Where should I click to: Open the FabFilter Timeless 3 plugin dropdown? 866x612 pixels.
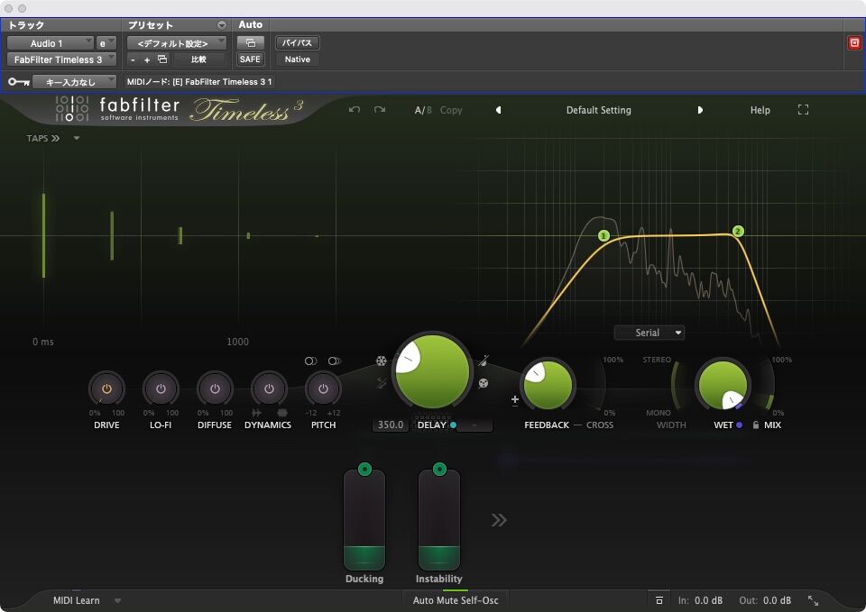(x=61, y=59)
